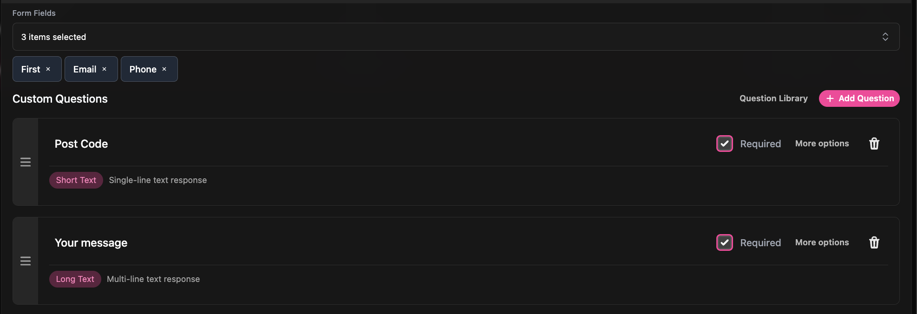The image size is (917, 314).
Task: Click the chevron stepper on Form Fields
Action: click(885, 37)
